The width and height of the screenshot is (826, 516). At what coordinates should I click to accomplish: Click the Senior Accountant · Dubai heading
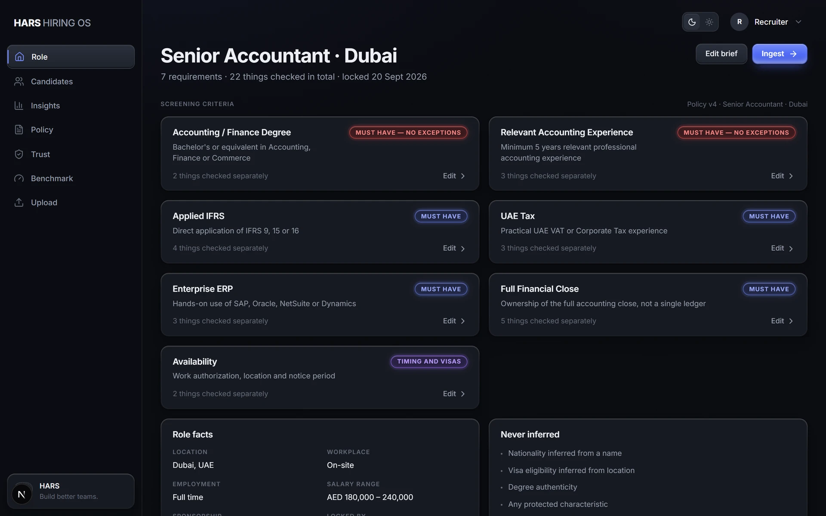click(279, 55)
